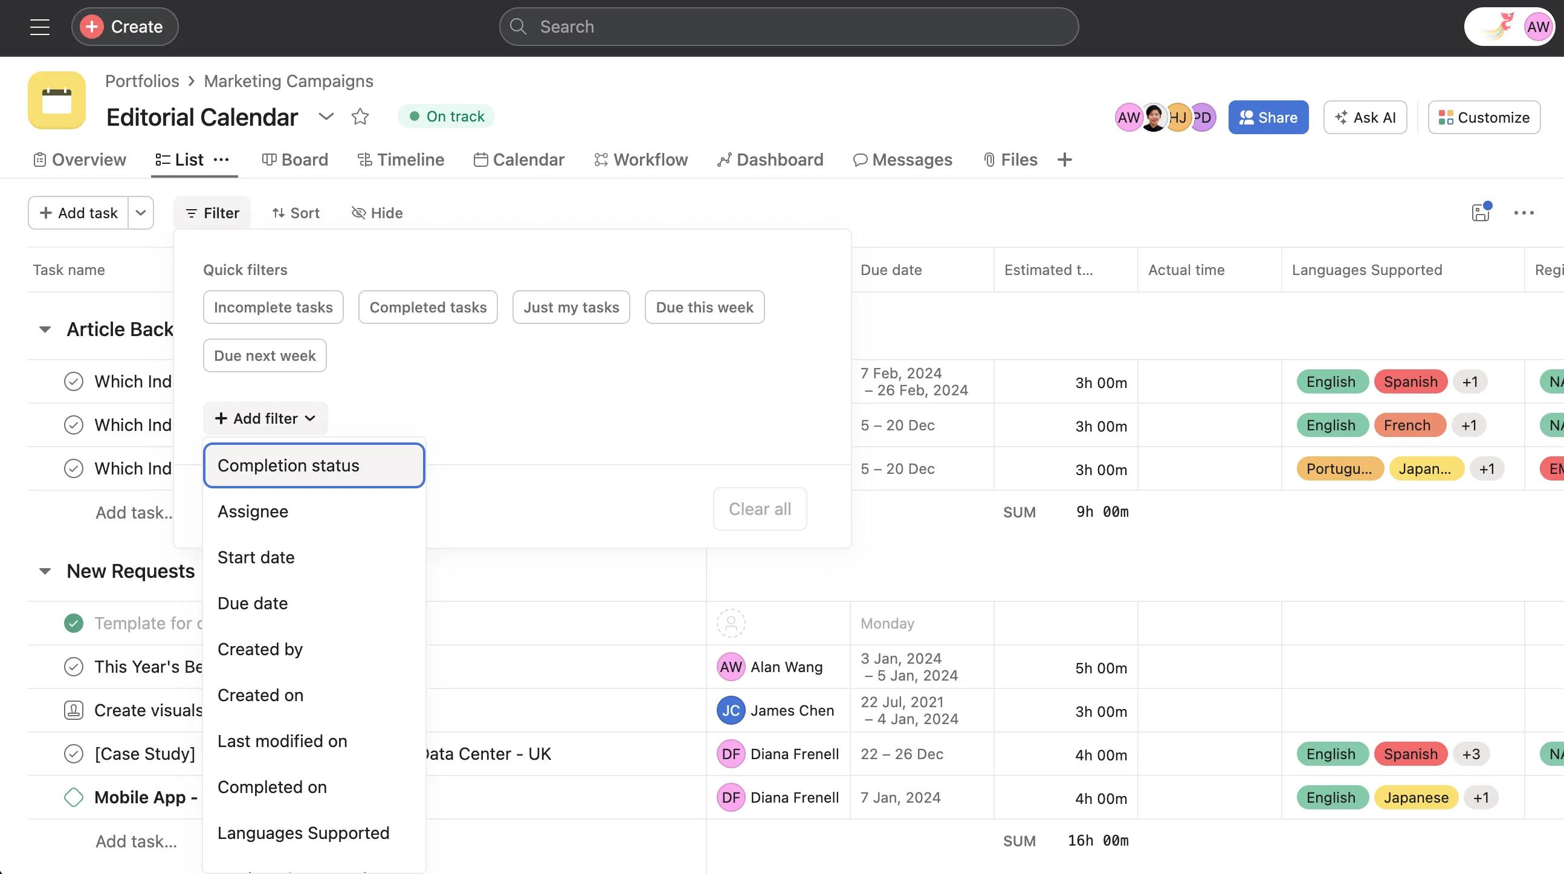
Task: Click the red Spanish language tag
Action: pyautogui.click(x=1410, y=381)
